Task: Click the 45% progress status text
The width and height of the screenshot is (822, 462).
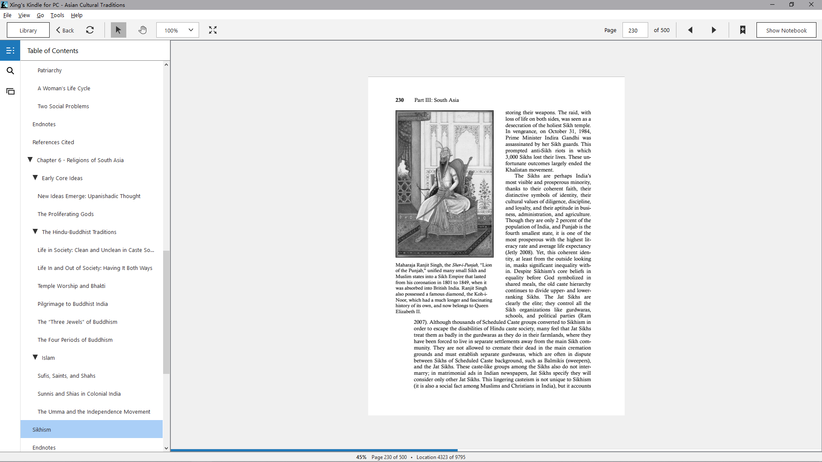Action: [x=361, y=457]
